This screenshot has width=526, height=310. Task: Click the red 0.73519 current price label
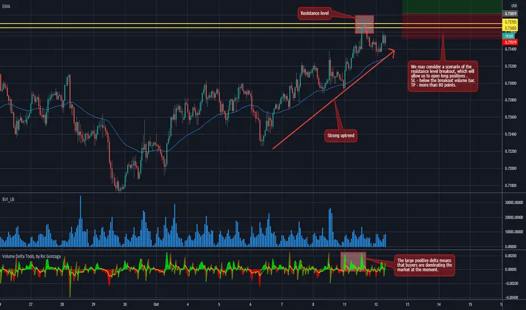pyautogui.click(x=510, y=42)
